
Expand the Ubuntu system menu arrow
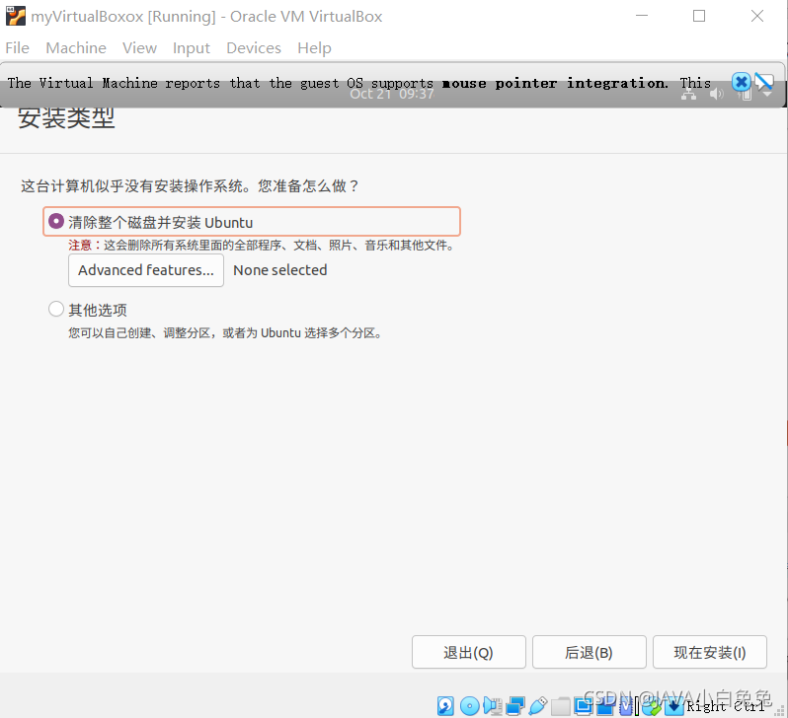pos(767,95)
